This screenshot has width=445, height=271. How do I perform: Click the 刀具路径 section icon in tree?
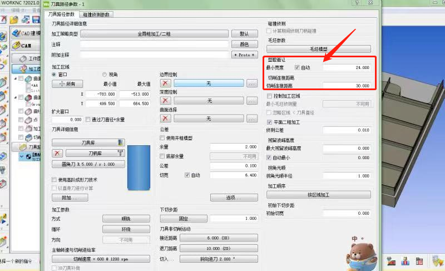(23, 147)
